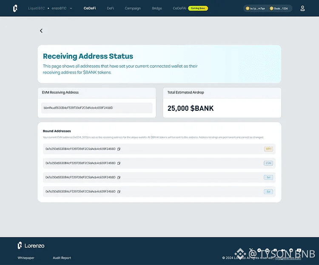319x265 pixels.
Task: Open the Reddit footer icon
Action: tap(291, 250)
